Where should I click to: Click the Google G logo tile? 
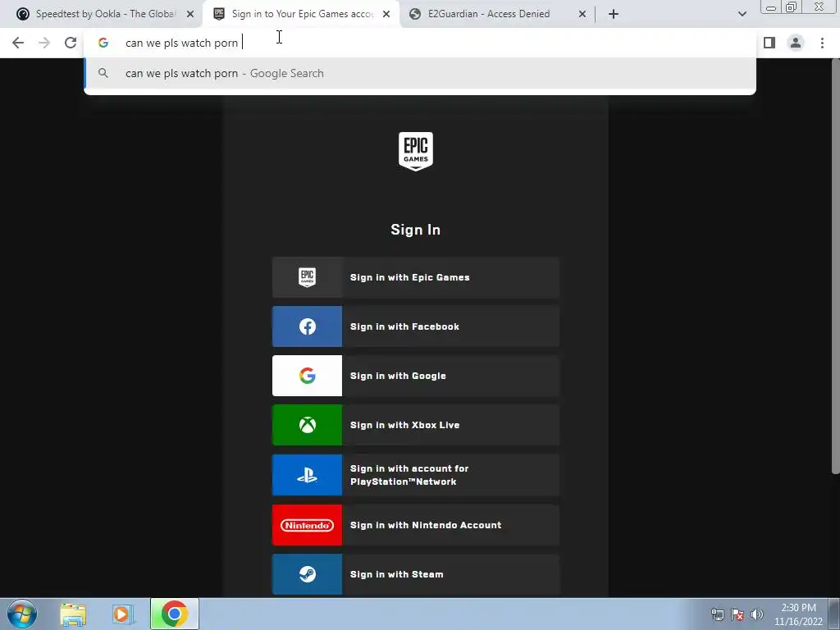coord(307,376)
